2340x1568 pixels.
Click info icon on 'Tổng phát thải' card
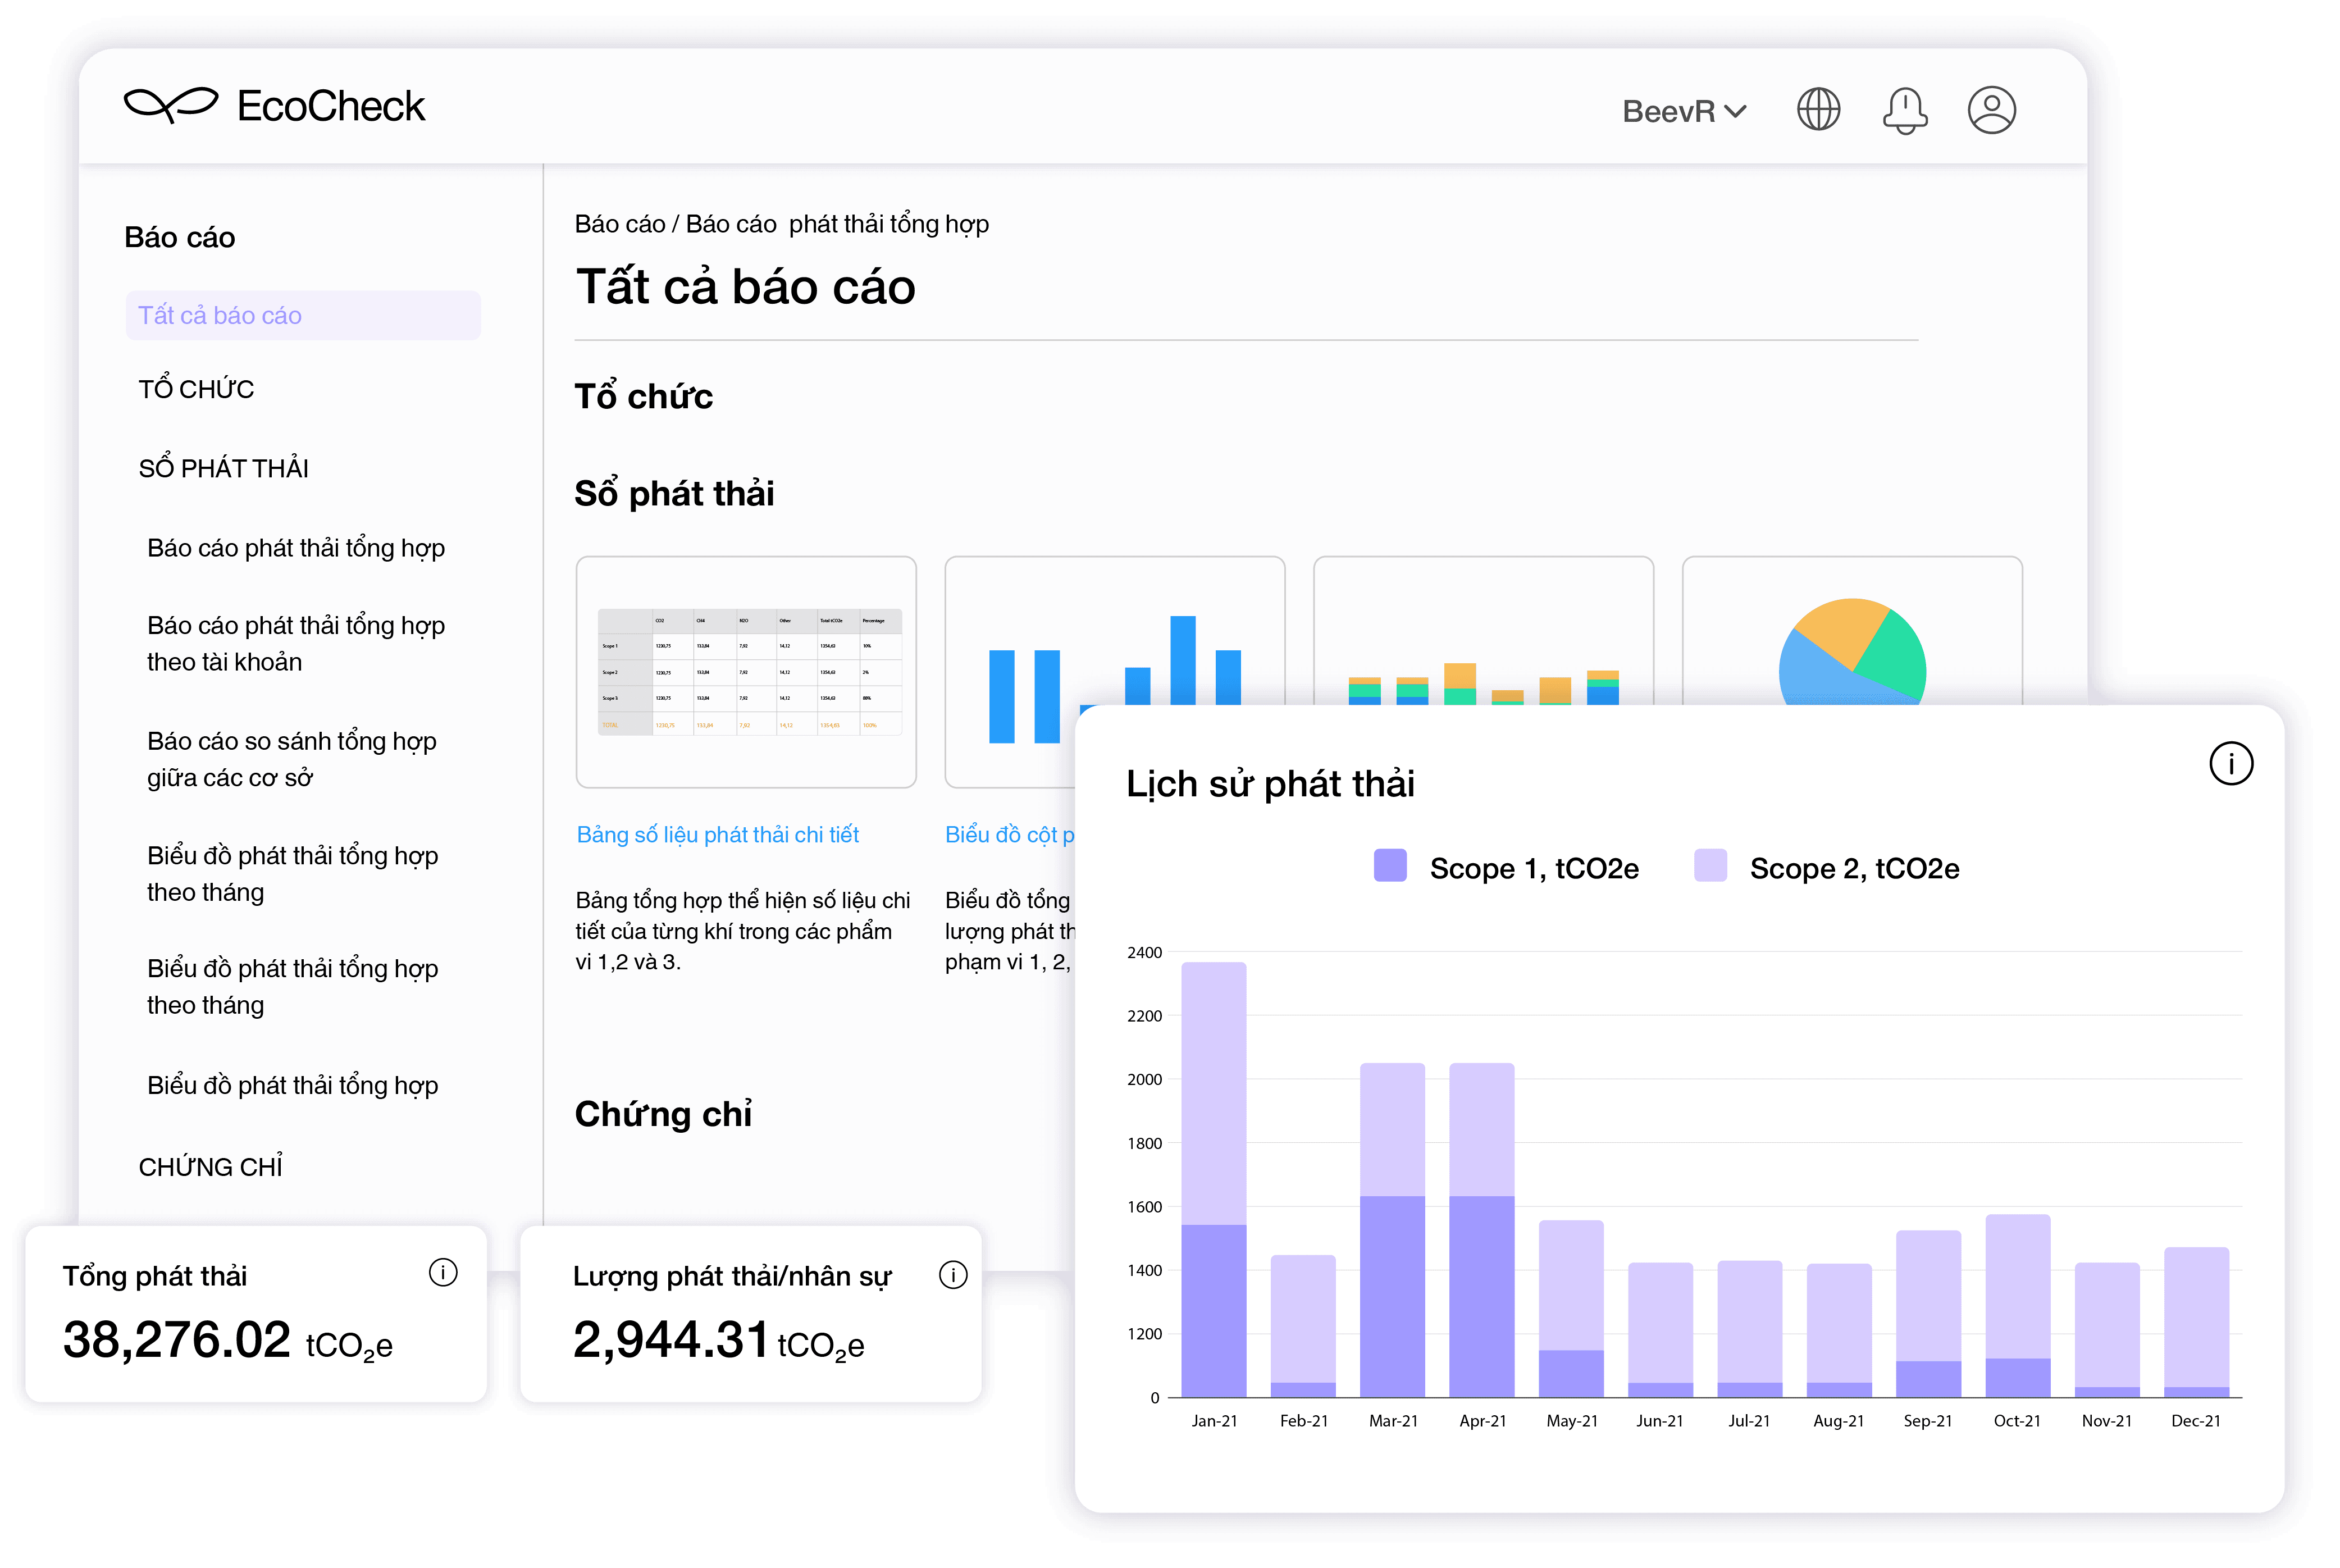[x=442, y=1272]
